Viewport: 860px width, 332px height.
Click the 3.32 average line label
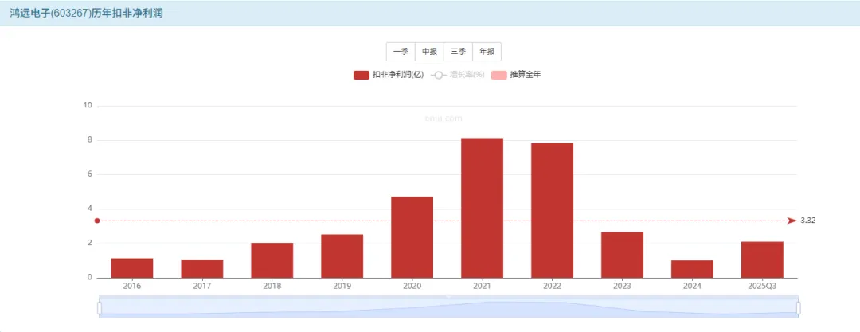[808, 221]
